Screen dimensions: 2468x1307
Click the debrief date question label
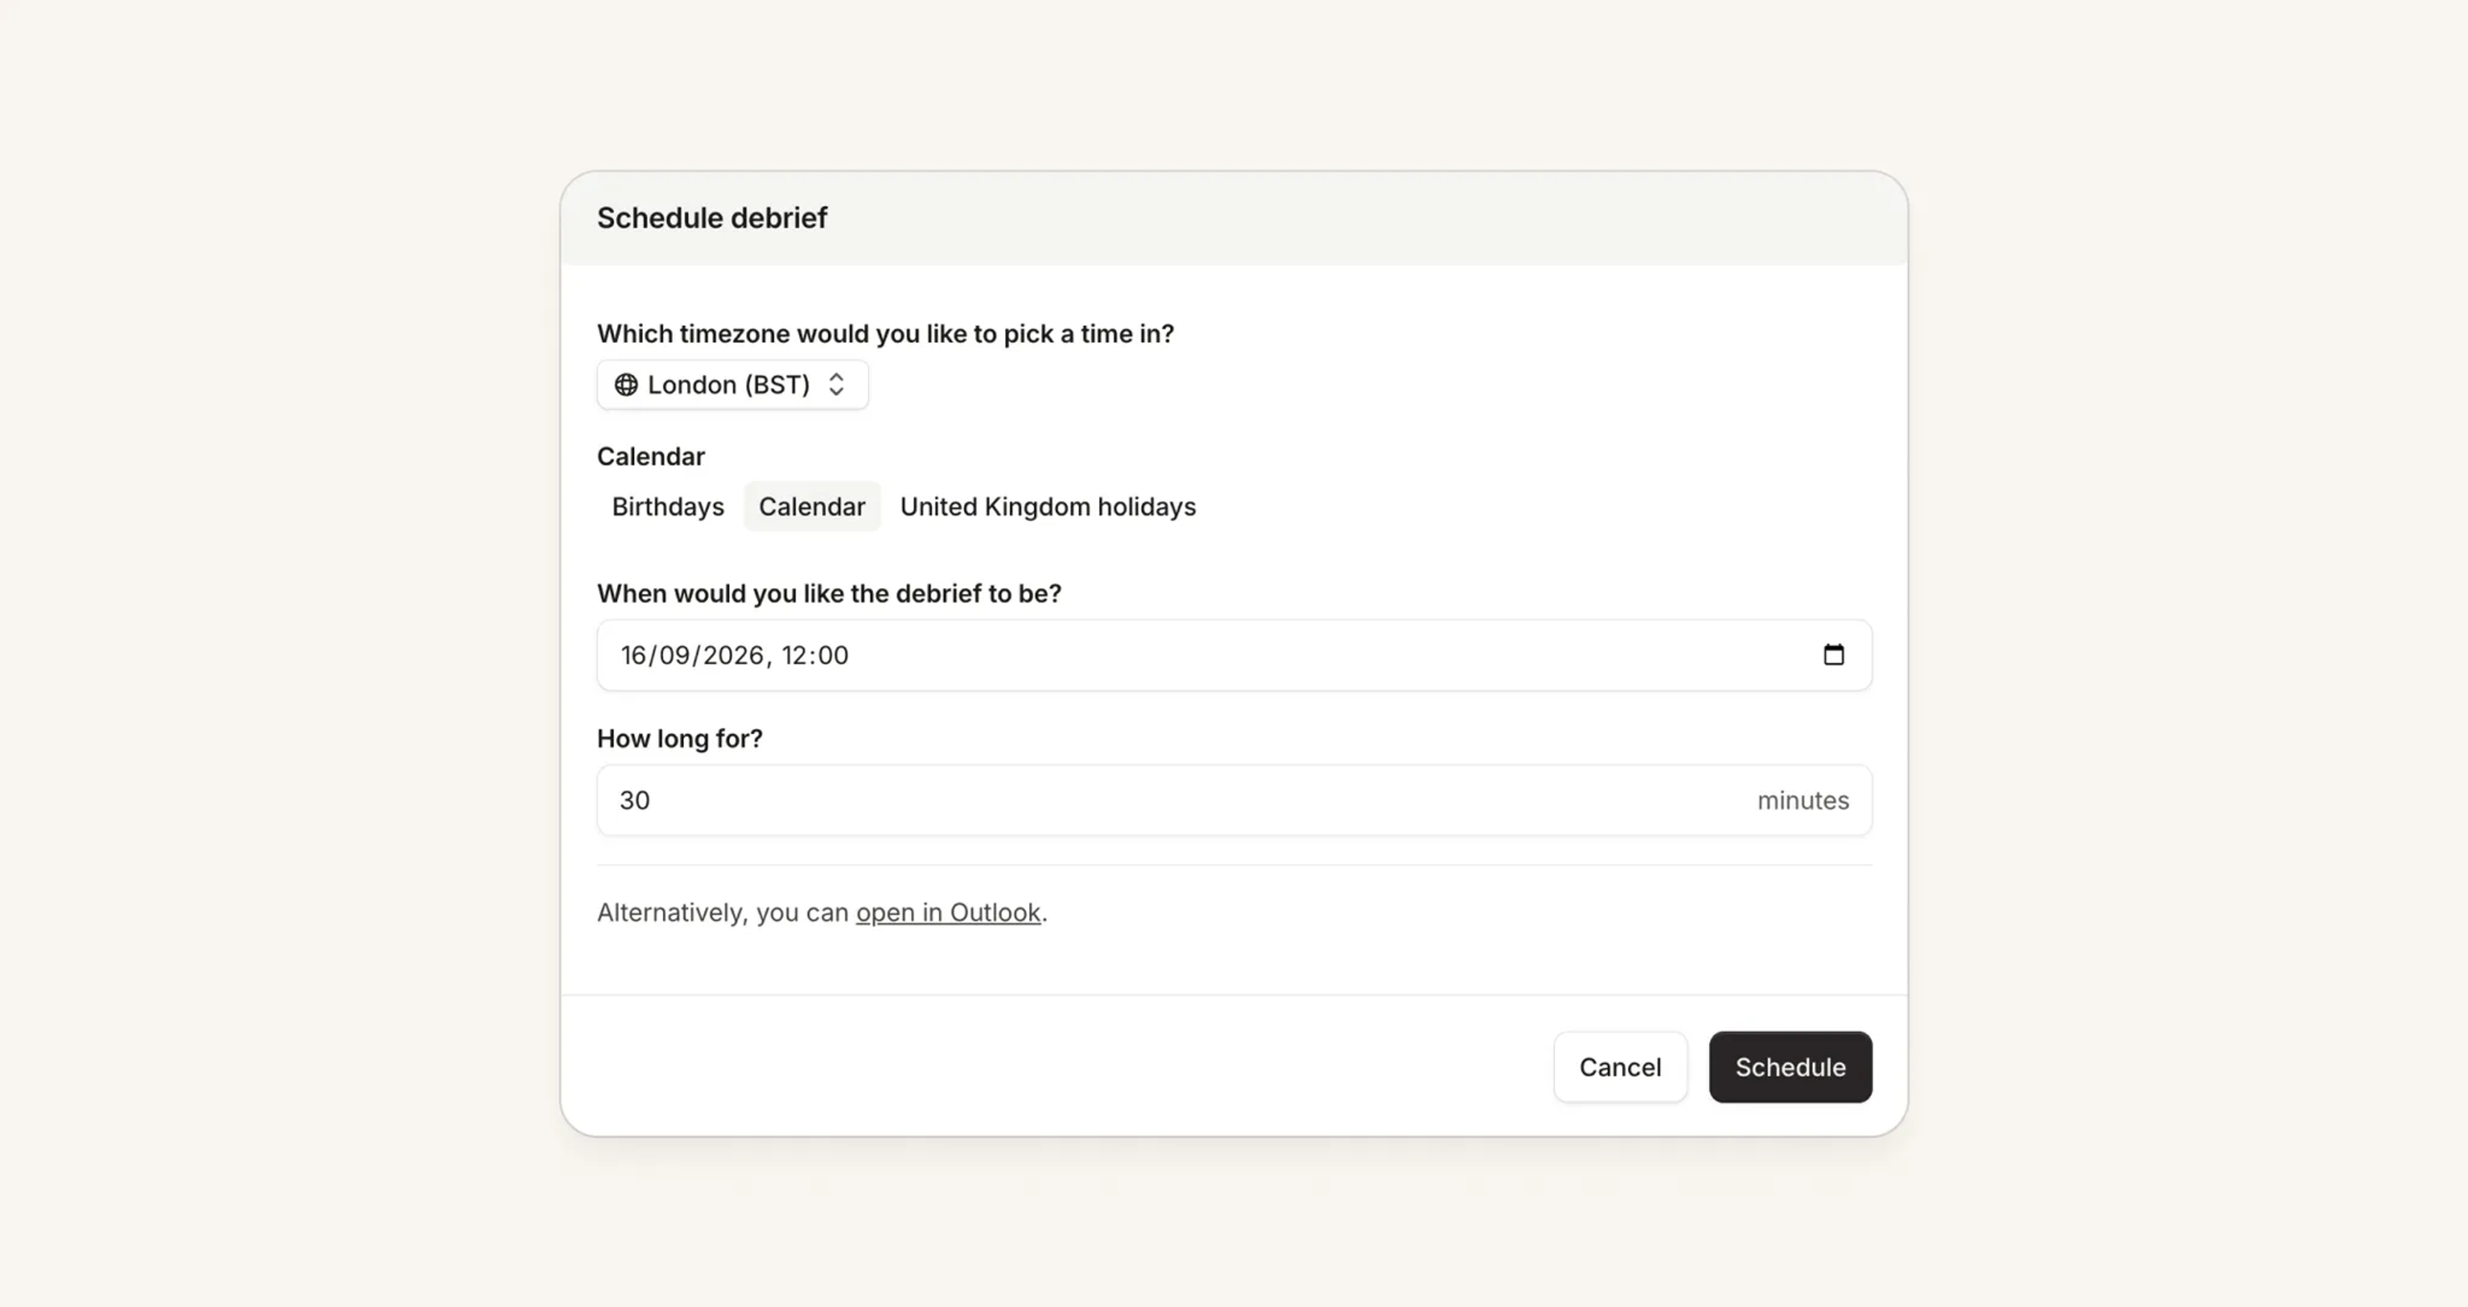(828, 593)
